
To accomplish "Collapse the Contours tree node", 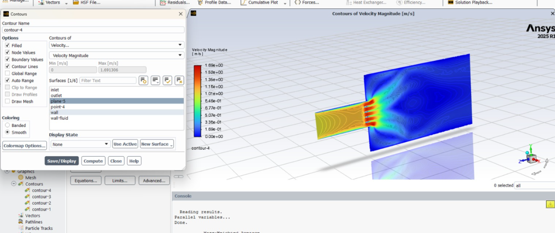I will coord(14,184).
